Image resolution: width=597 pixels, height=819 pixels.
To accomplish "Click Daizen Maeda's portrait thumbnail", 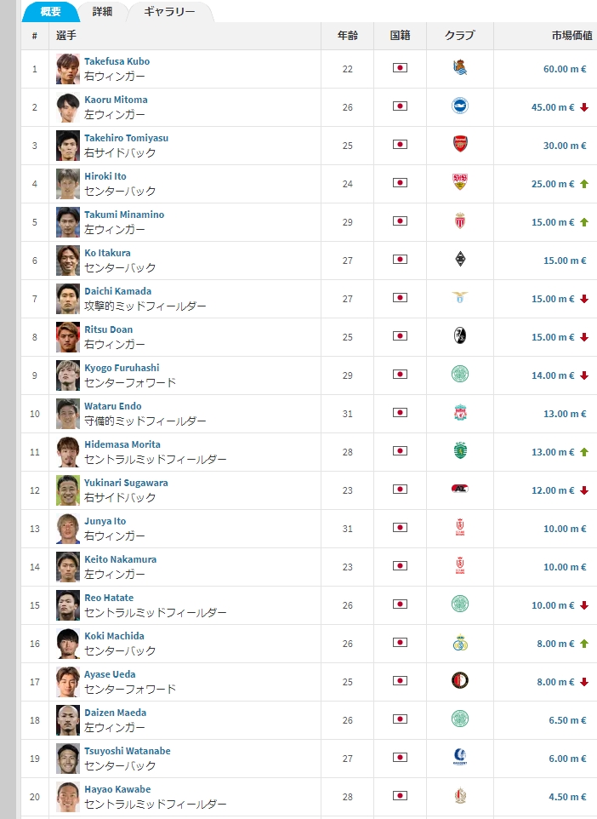I will [68, 720].
